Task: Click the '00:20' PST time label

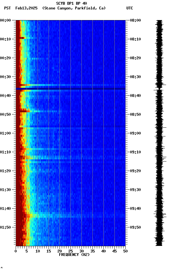Action: click(x=5, y=58)
